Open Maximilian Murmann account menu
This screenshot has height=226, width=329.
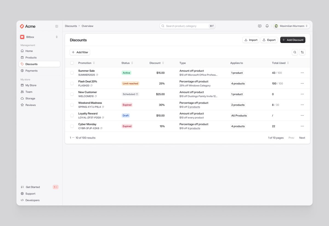tap(291, 26)
